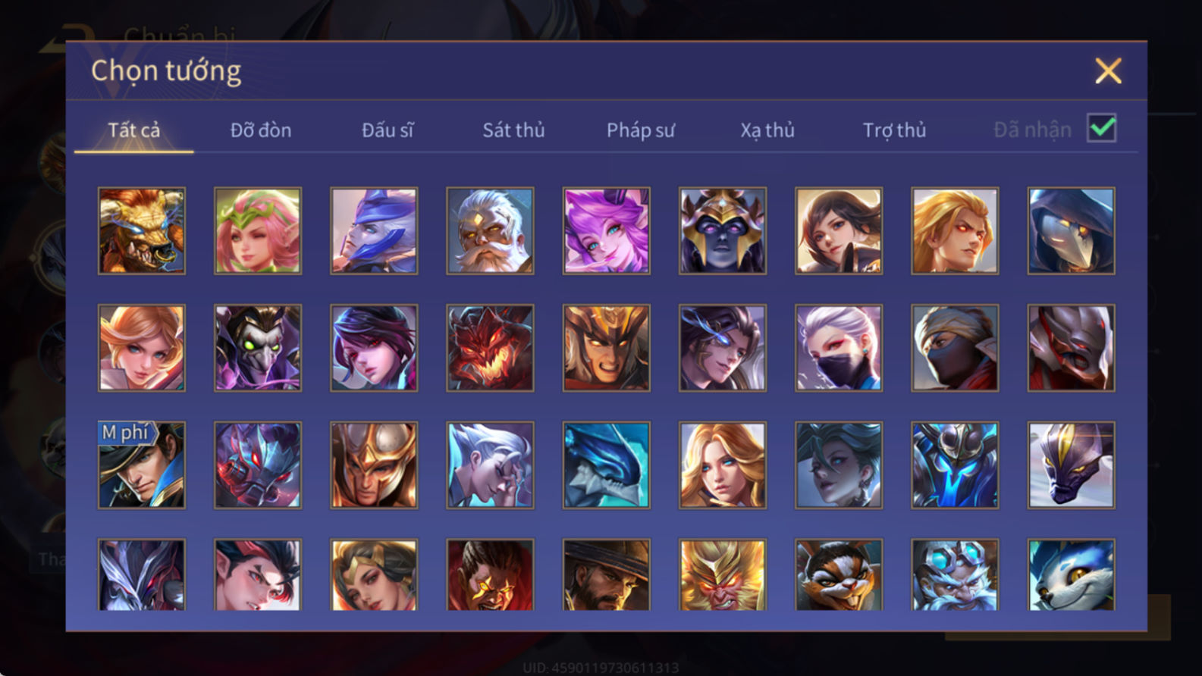The height and width of the screenshot is (676, 1202).
Task: Choose the white-bearded old man hero
Action: click(490, 230)
